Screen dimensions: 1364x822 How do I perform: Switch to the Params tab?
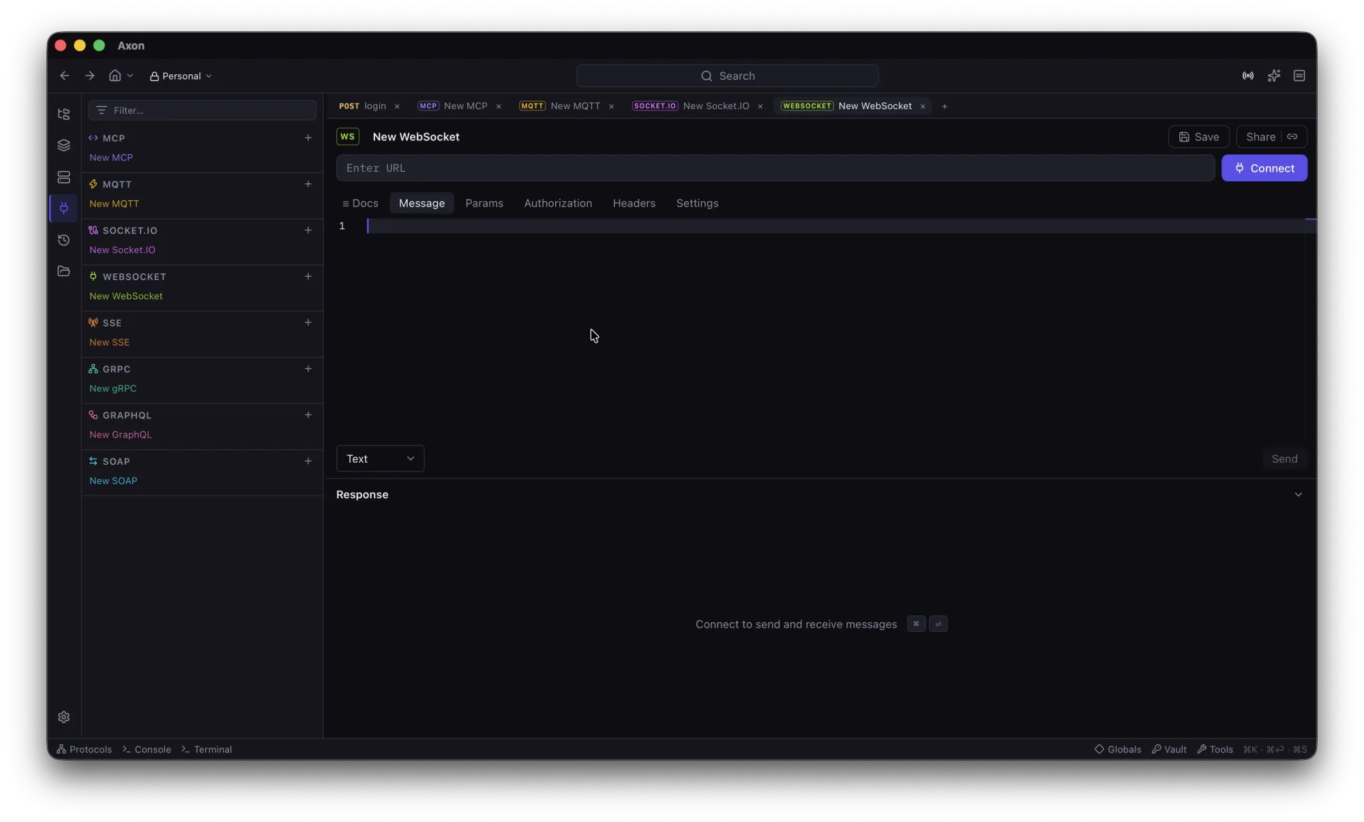pos(484,203)
